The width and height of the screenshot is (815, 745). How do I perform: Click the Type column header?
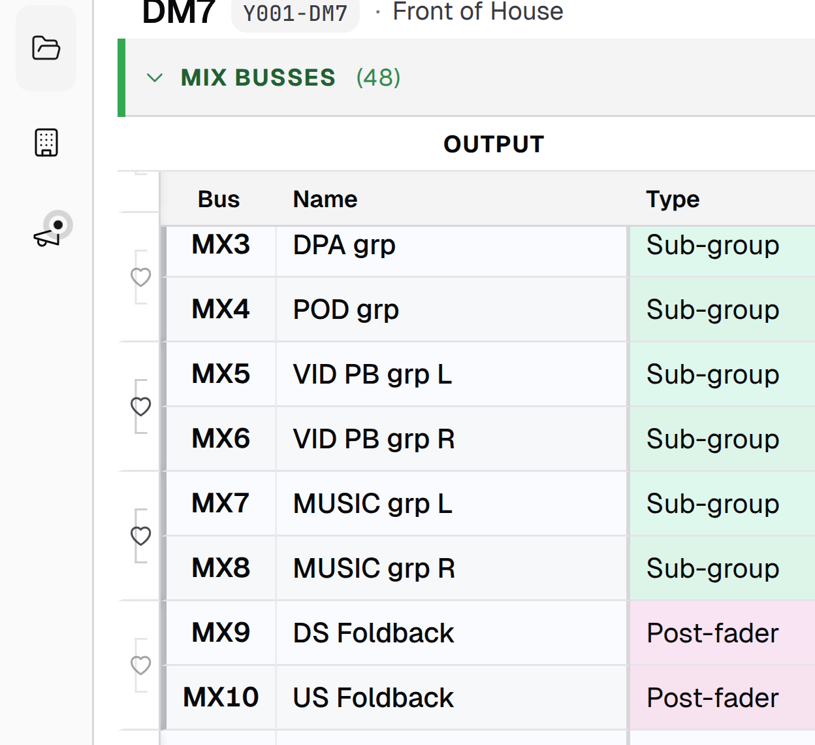point(673,199)
